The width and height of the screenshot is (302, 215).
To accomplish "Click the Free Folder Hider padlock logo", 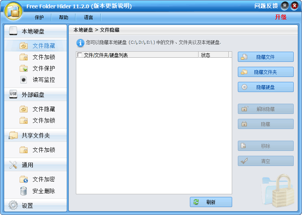I will coord(14,11).
